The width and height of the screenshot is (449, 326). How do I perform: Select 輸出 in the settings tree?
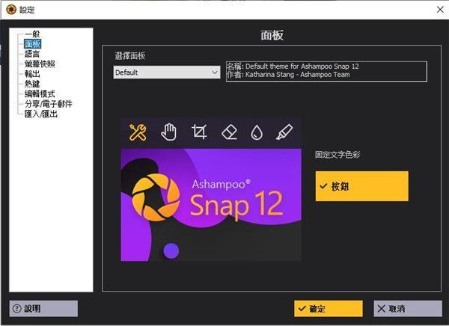pos(32,74)
